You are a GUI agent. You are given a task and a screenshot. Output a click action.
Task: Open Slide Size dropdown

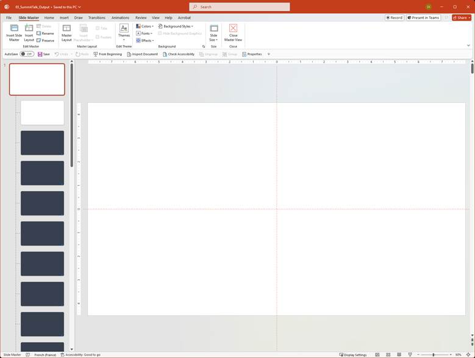pos(213,33)
